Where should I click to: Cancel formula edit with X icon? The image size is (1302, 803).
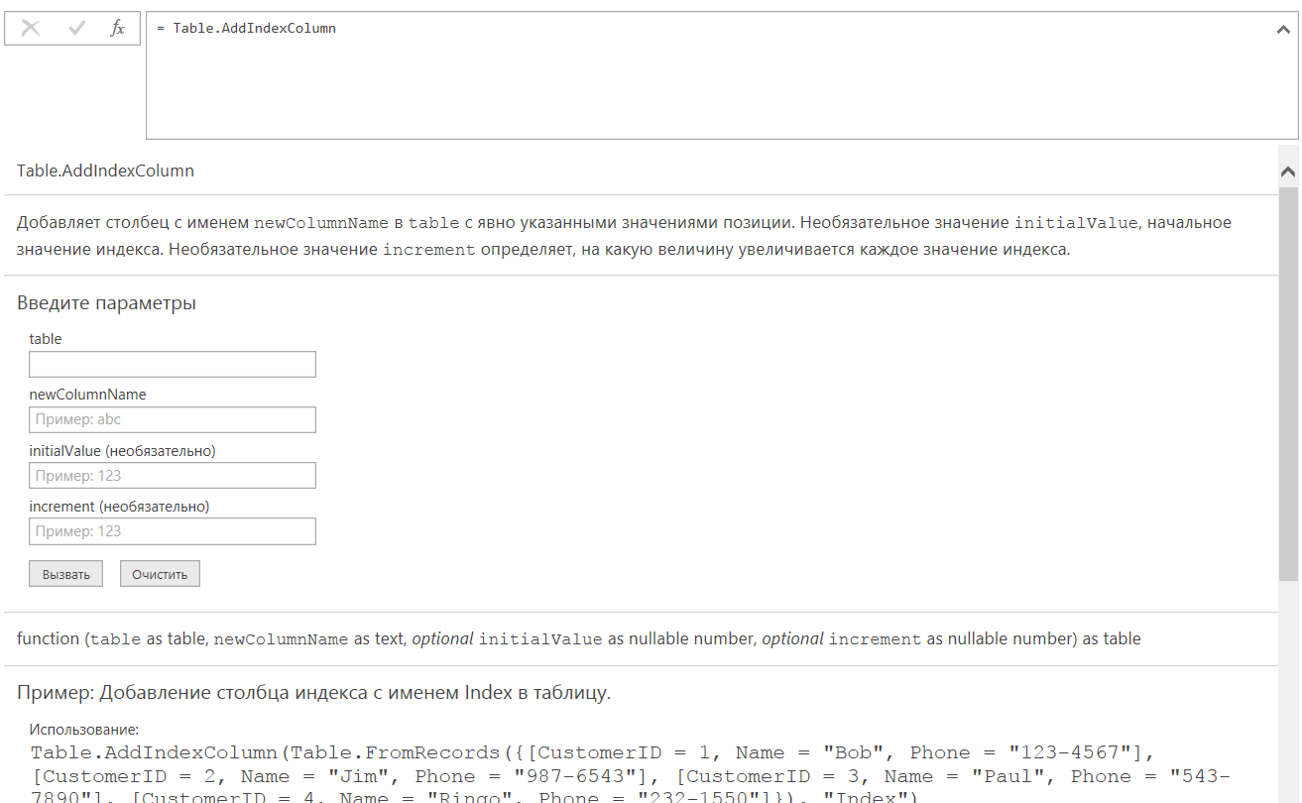click(x=31, y=28)
